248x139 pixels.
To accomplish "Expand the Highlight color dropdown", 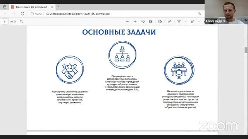I will (198, 22).
